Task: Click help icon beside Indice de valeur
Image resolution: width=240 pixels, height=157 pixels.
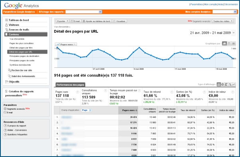Action: pos(233,92)
